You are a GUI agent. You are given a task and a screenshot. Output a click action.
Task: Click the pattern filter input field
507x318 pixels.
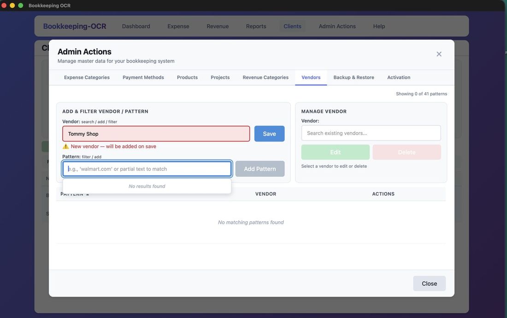point(147,169)
